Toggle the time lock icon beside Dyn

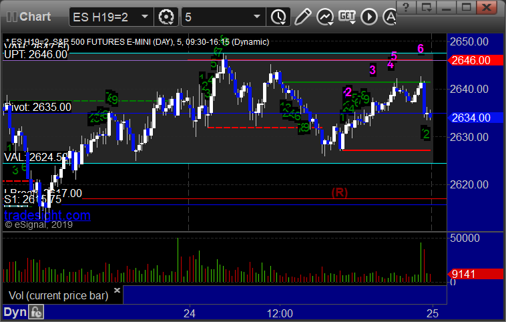point(36,312)
